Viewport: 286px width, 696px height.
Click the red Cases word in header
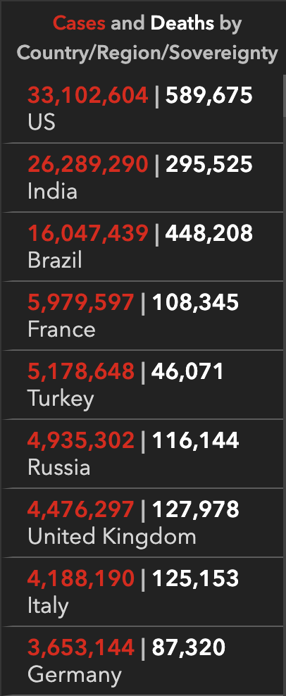click(x=79, y=23)
